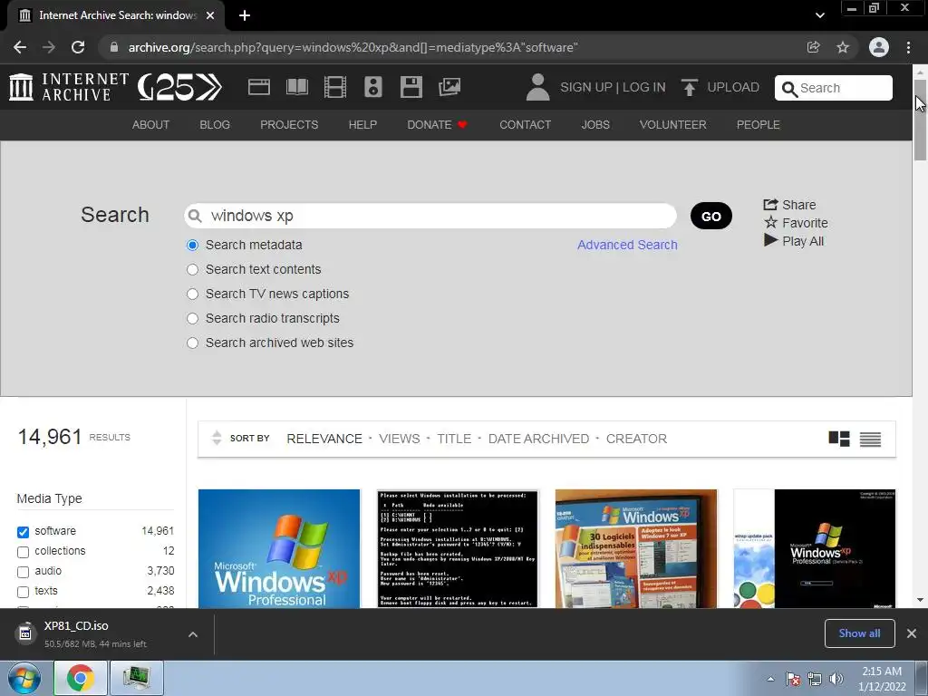The height and width of the screenshot is (696, 928).
Task: Open the VOLUNTEER menu item
Action: (x=672, y=125)
